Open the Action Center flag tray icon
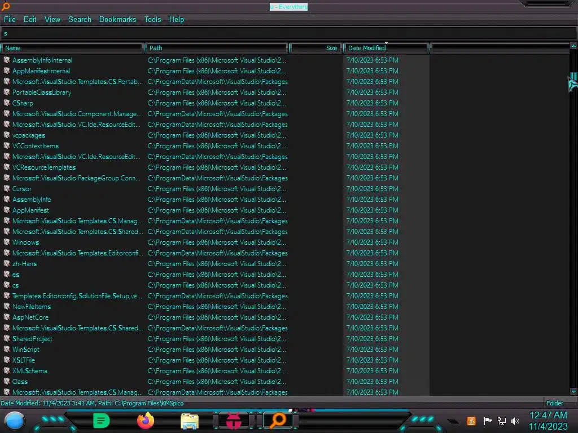Screen dimensions: 578x433 coord(488,421)
